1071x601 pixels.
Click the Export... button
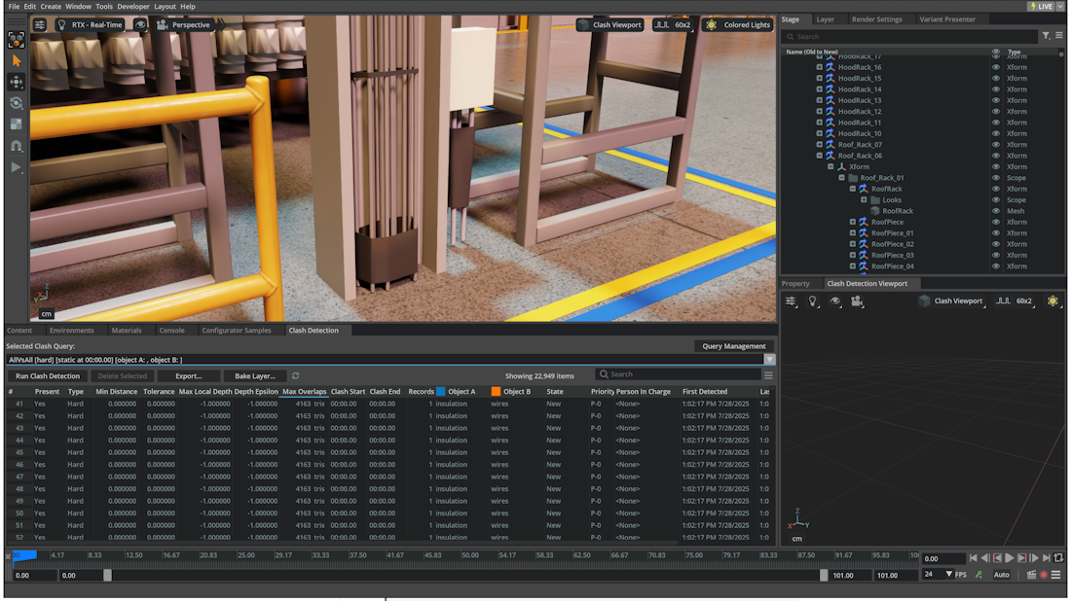(x=189, y=376)
